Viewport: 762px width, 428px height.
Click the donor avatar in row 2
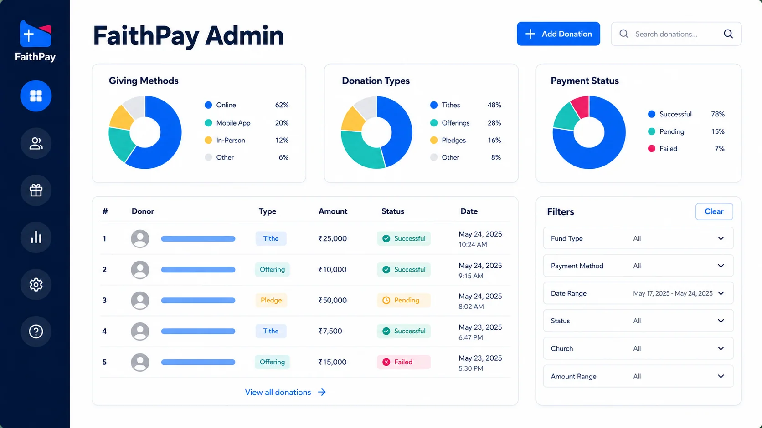140,270
